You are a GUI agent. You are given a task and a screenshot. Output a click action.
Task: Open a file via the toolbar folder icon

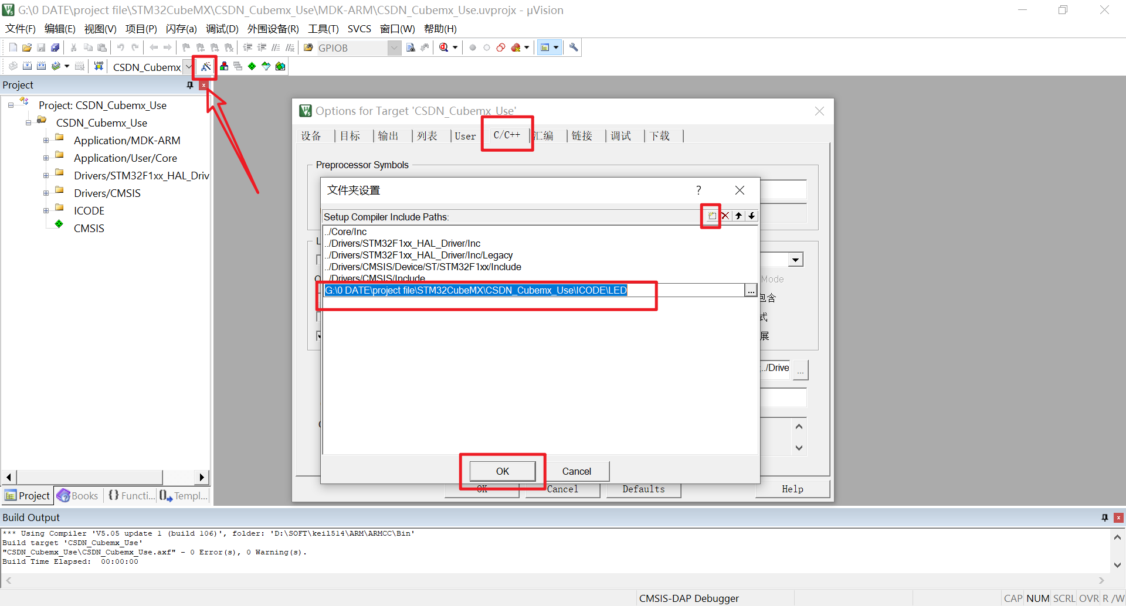[x=27, y=47]
